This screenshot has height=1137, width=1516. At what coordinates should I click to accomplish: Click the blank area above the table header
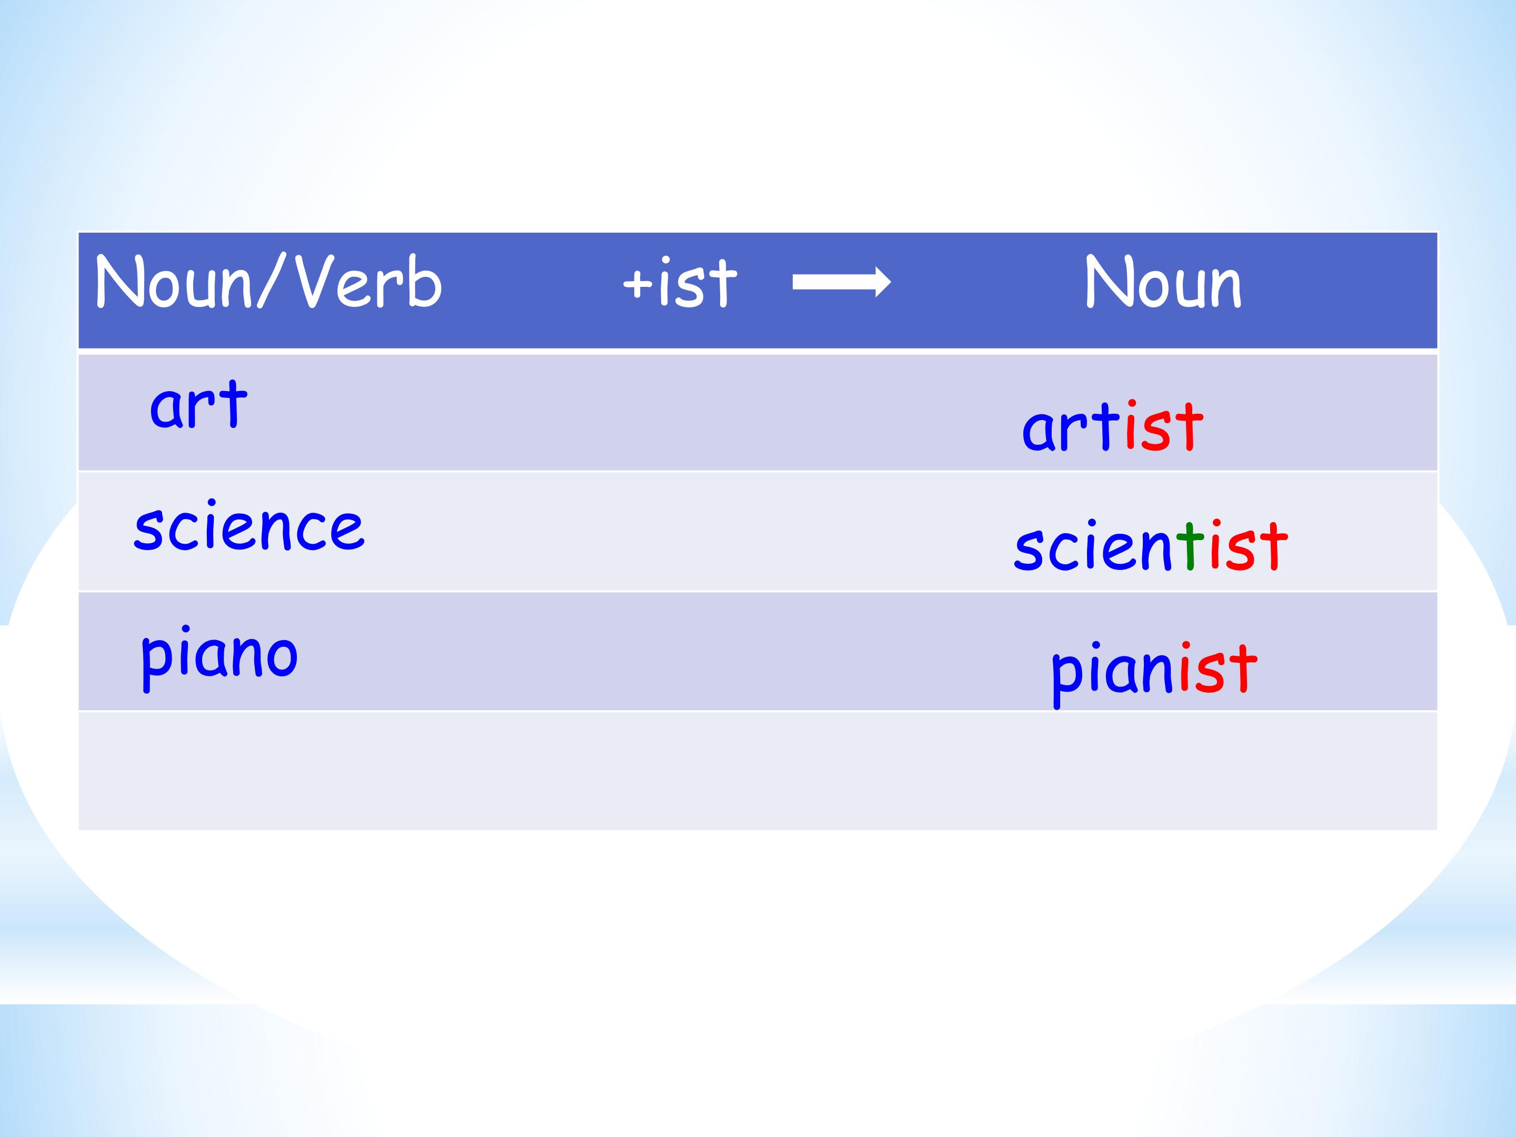tap(757, 137)
